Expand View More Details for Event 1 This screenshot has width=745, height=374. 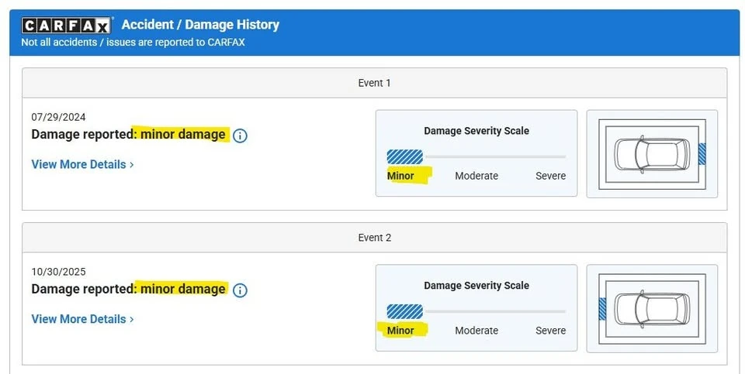point(82,164)
